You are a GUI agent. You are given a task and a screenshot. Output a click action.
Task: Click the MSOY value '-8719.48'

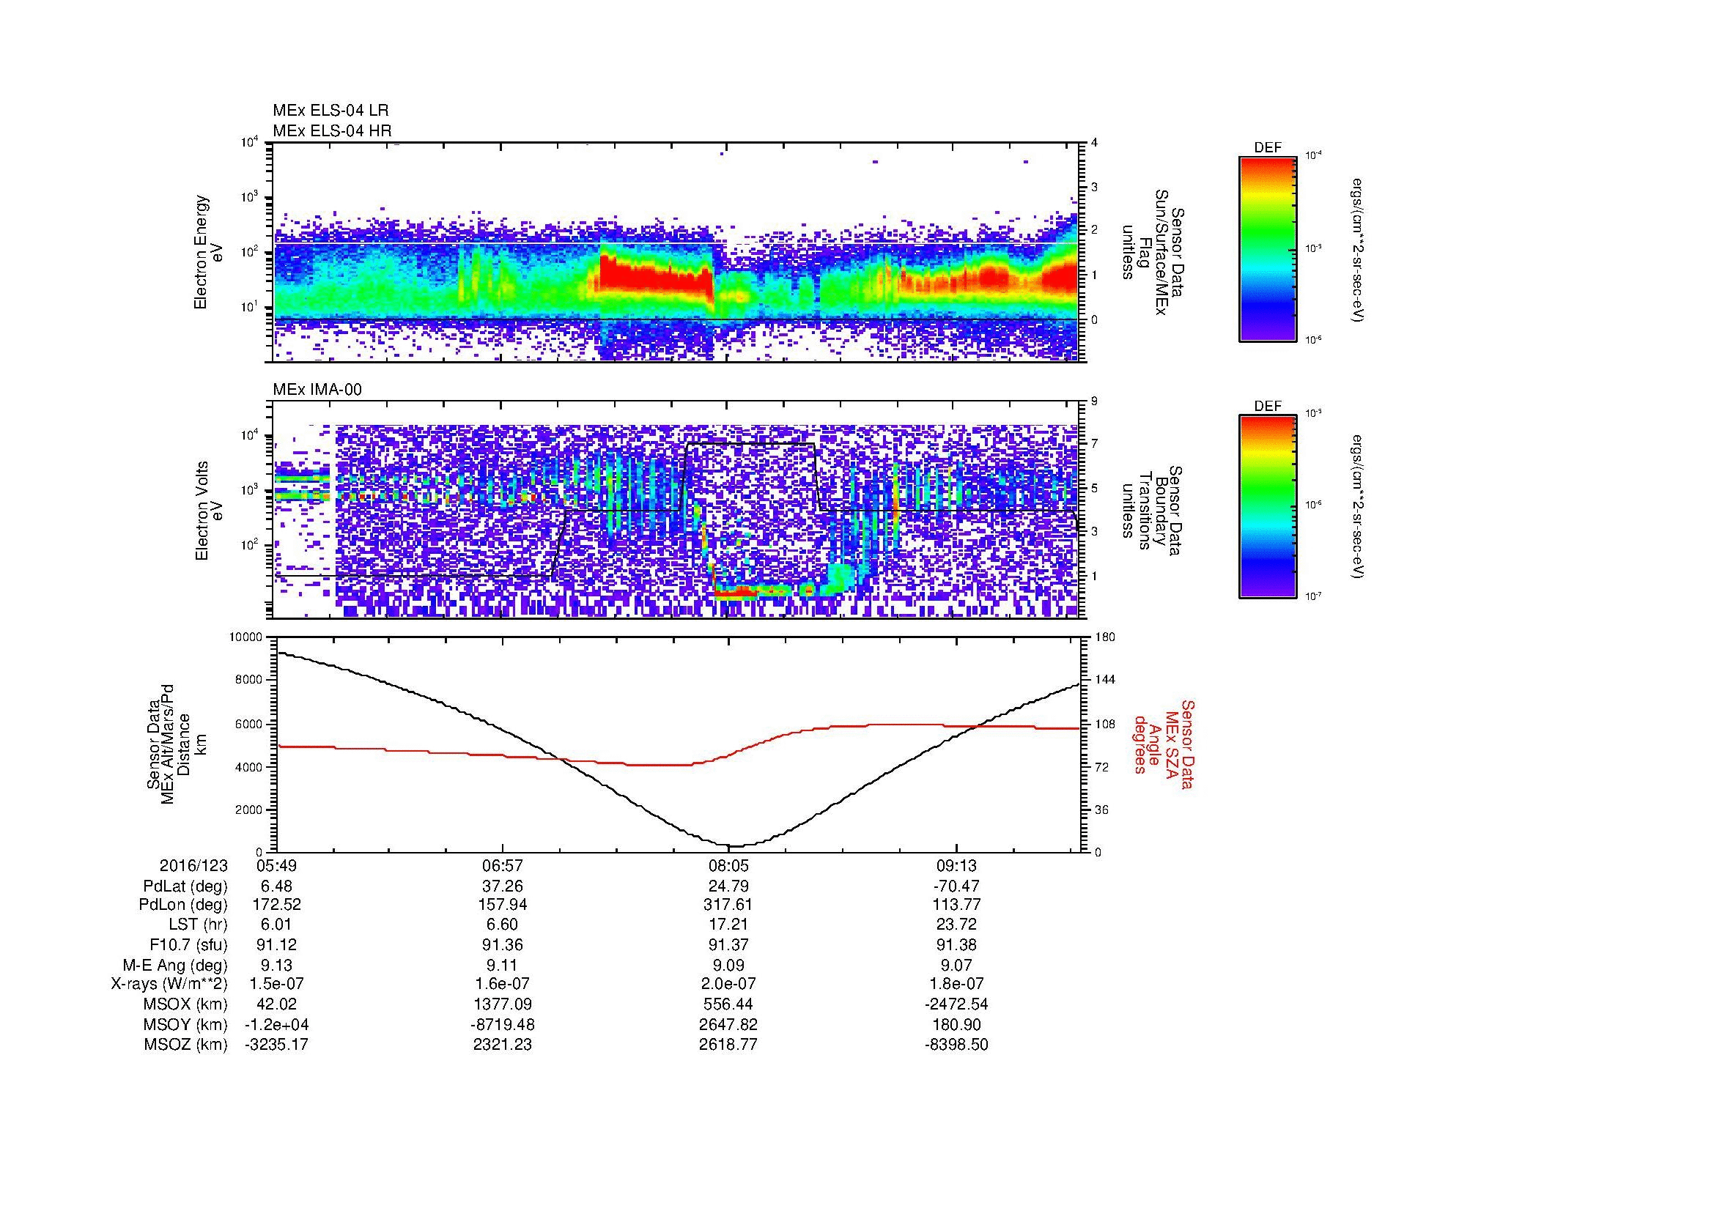(503, 1024)
